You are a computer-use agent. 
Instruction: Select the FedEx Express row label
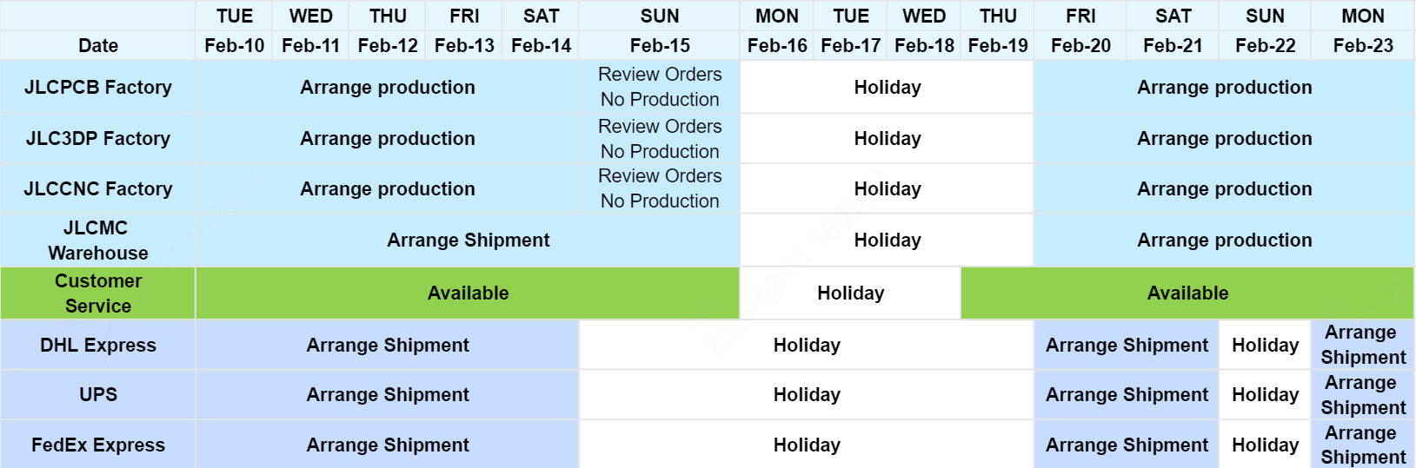[x=98, y=445]
